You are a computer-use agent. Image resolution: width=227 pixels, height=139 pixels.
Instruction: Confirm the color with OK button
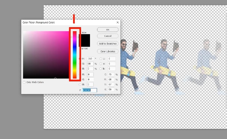[108, 29]
